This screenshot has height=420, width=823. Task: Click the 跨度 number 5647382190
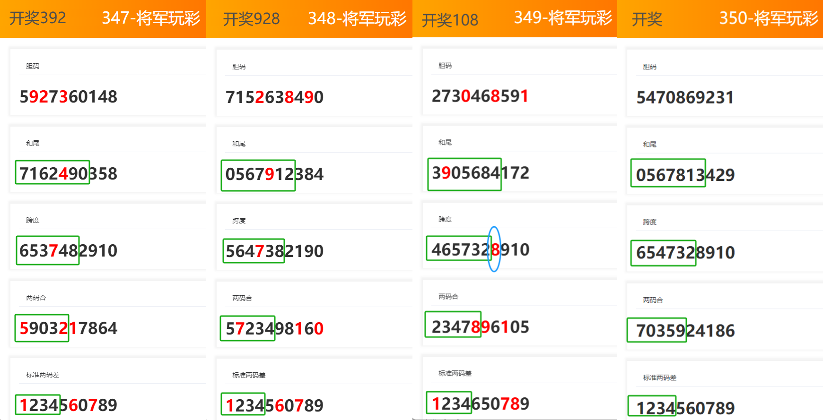pos(275,251)
